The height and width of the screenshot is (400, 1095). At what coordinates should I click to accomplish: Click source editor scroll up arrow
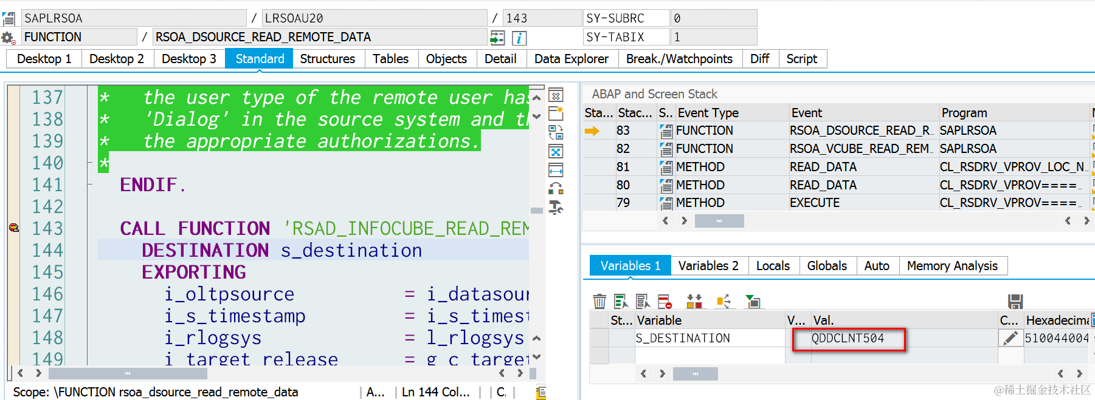[536, 98]
